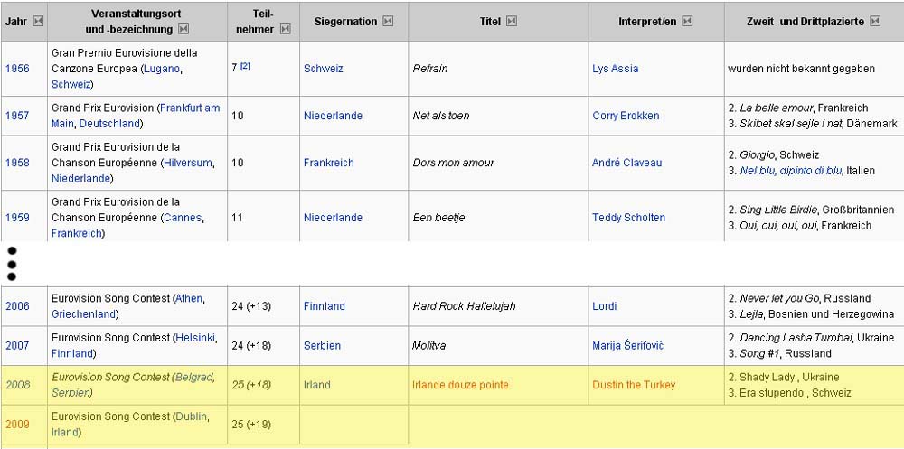Screen dimensions: 904x449
Task: Open the Lordi artist link
Action: [604, 306]
